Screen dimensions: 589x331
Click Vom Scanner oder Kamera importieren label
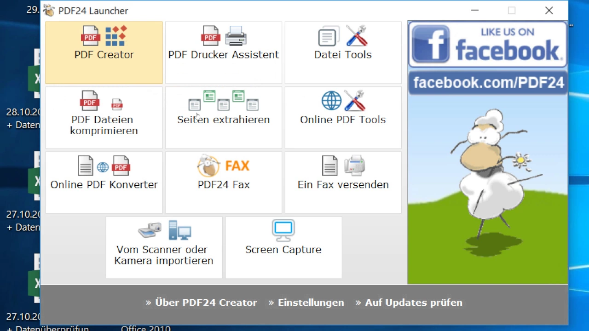(164, 255)
